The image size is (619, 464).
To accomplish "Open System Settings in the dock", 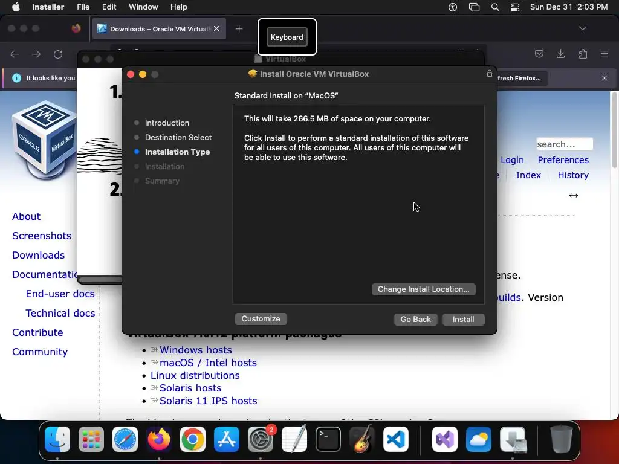I will click(261, 439).
